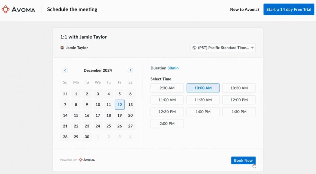The width and height of the screenshot is (316, 174).
Task: Pick the 1:30 PM time slot
Action: pyautogui.click(x=239, y=112)
